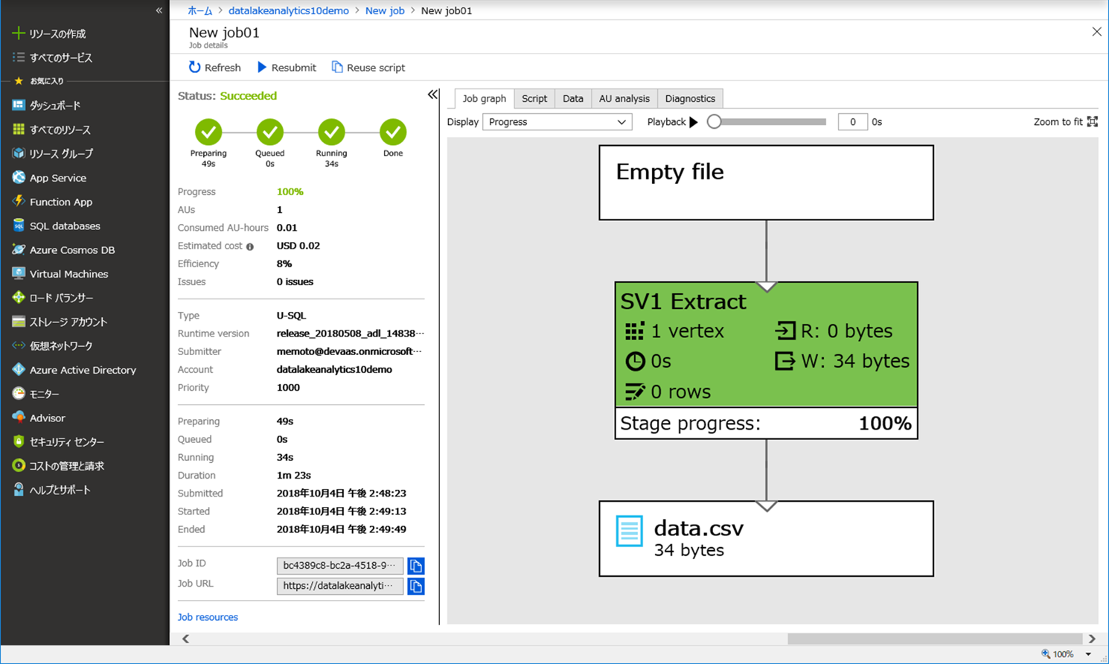This screenshot has height=664, width=1109.
Task: Open the Advisor icon in sidebar
Action: (x=19, y=418)
